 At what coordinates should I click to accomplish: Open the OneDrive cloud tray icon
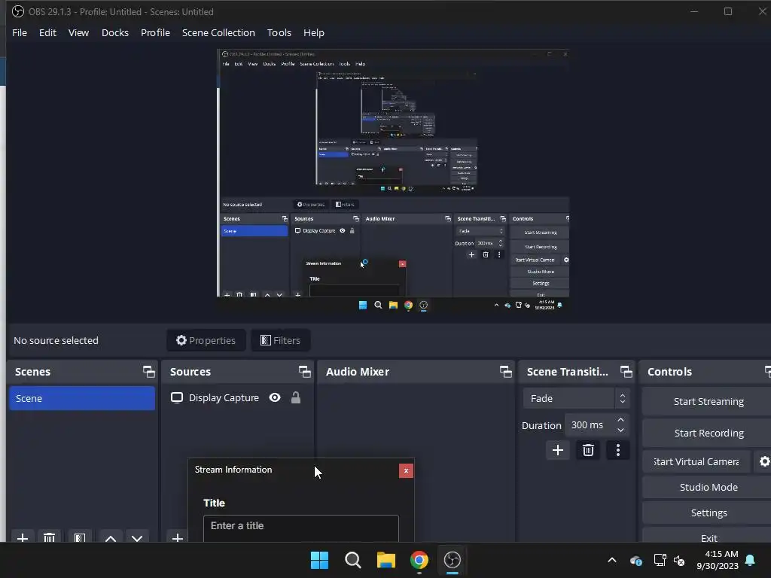[636, 560]
